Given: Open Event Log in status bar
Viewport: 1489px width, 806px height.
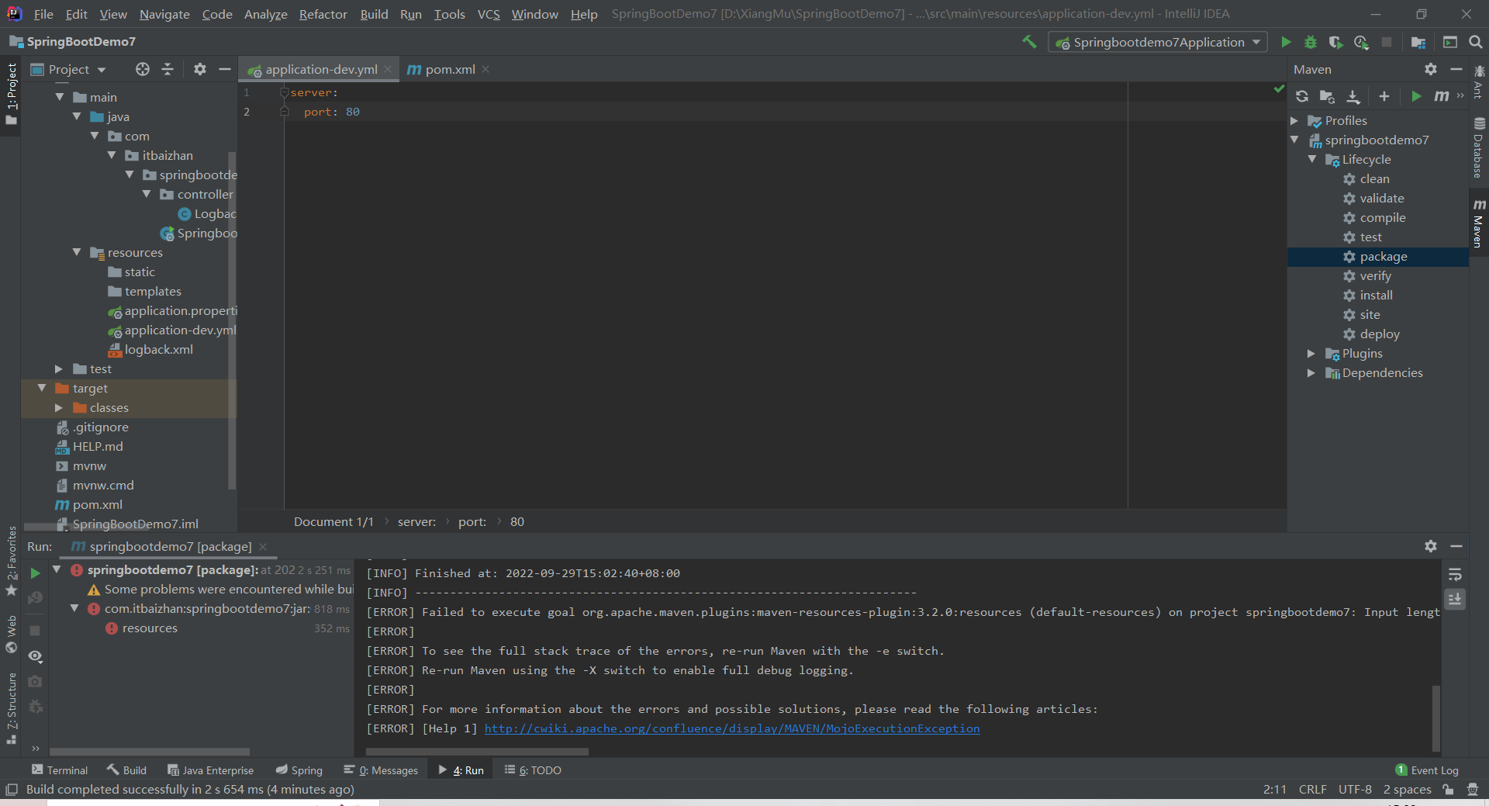Looking at the screenshot, I should tap(1427, 770).
